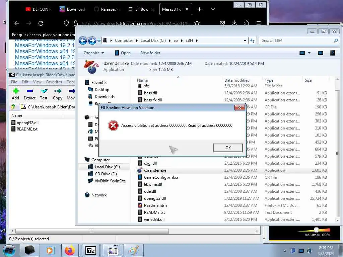
Task: Click the 7-Zip up-folder icon
Action: (13, 107)
